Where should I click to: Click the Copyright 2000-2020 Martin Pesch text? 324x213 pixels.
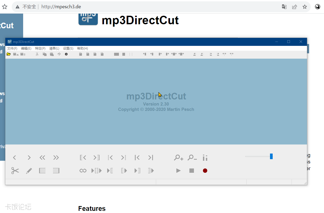156,109
